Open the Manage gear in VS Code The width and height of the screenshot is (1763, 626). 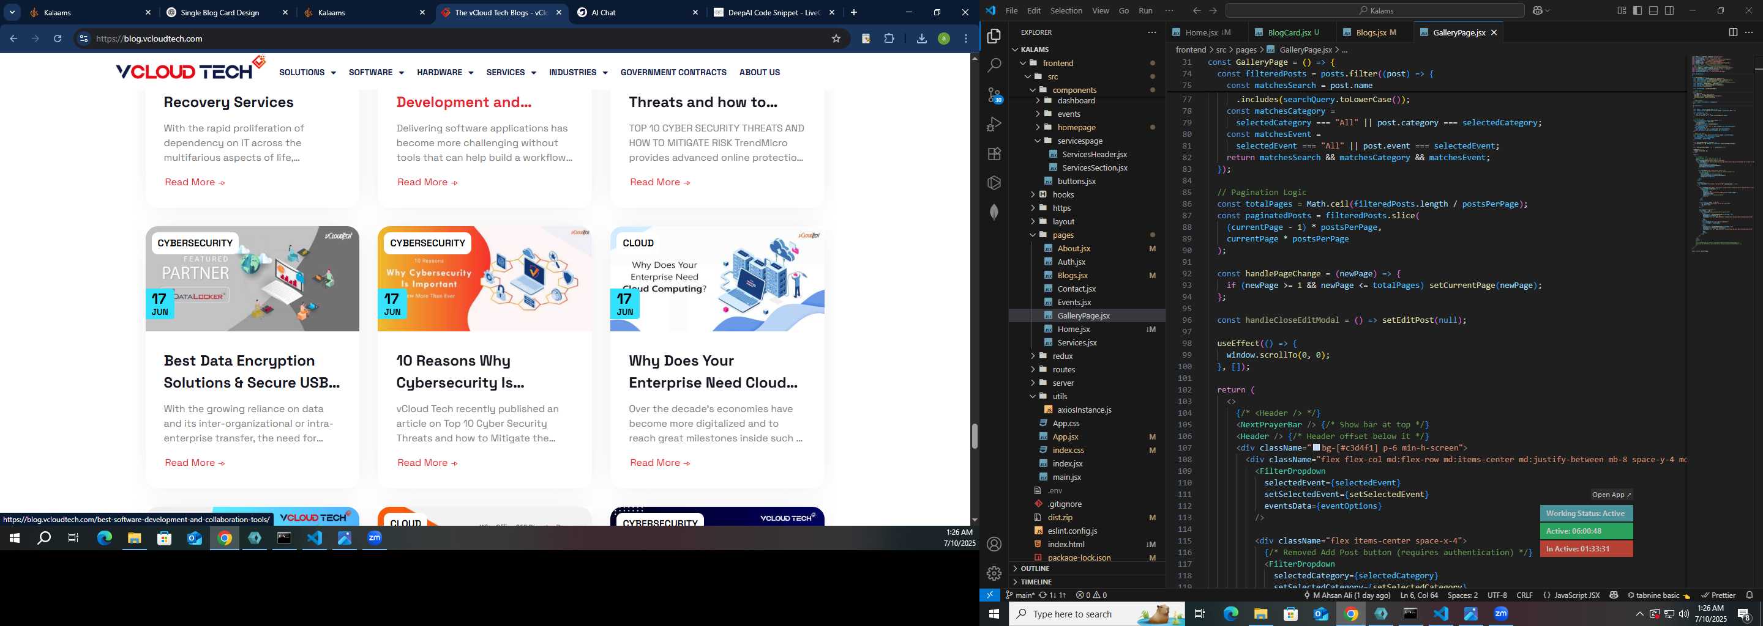pyautogui.click(x=994, y=573)
